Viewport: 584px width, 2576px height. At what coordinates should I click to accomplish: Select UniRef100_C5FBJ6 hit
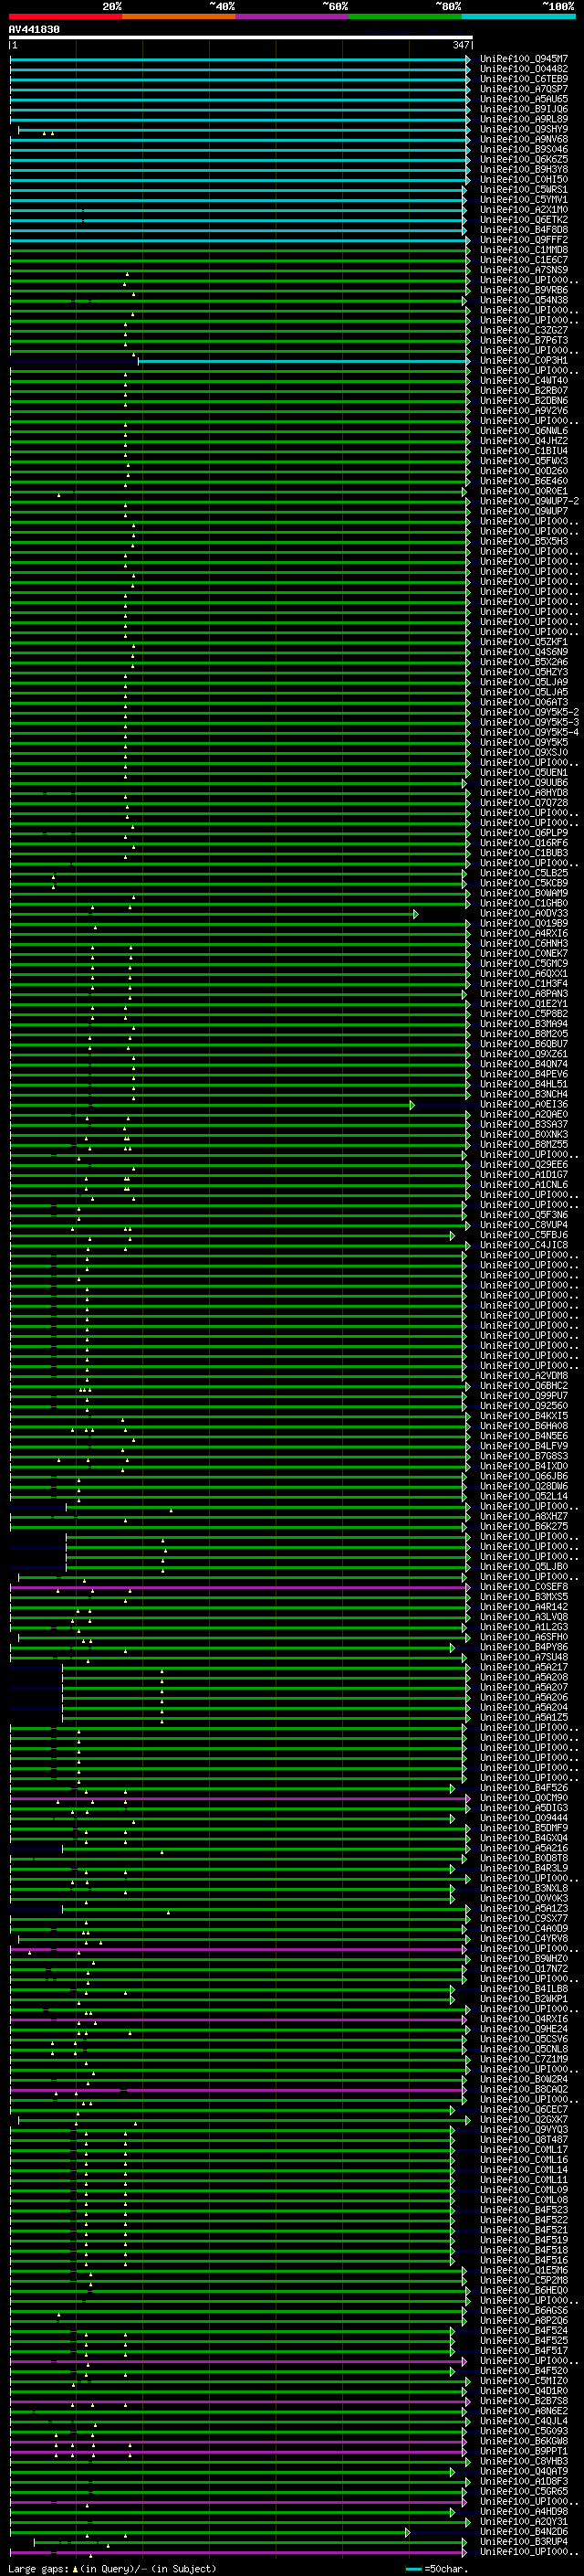pyautogui.click(x=524, y=1235)
